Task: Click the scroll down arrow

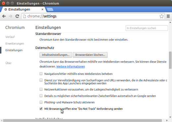Action: tap(170, 117)
